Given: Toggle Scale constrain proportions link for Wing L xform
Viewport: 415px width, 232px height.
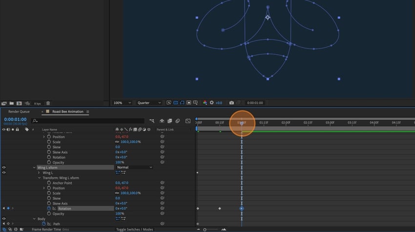Looking at the screenshot, I should (117, 193).
